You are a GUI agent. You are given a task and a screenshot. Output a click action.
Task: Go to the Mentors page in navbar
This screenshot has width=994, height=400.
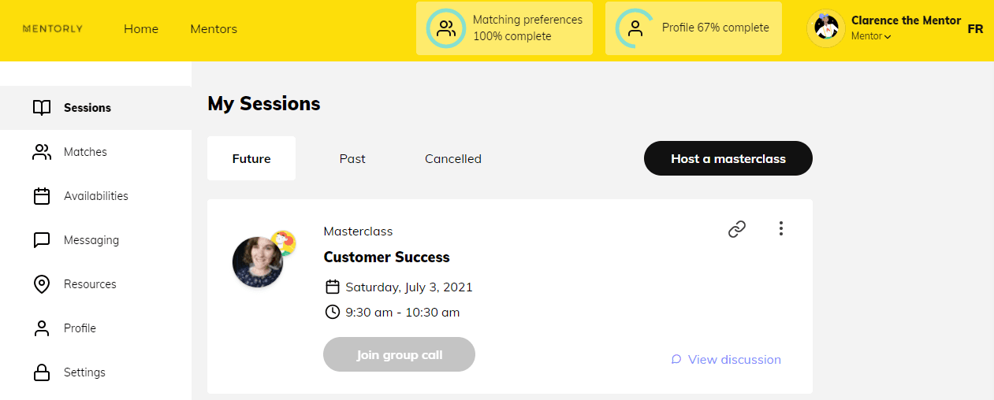point(214,29)
